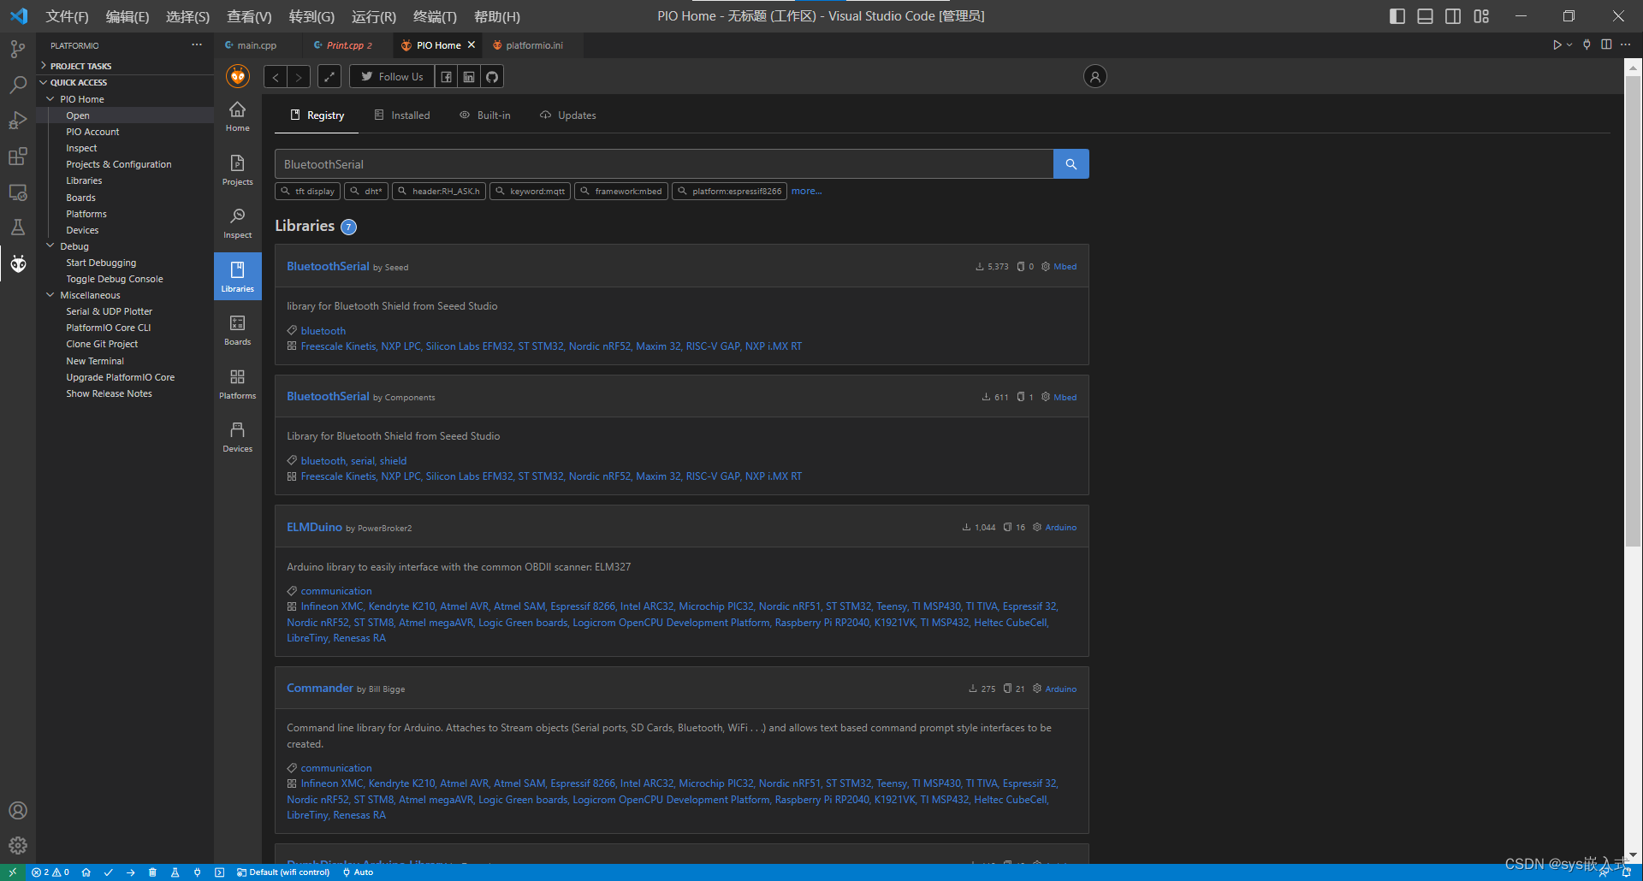
Task: Toggle the secondary side bar layout button
Action: (x=1453, y=16)
